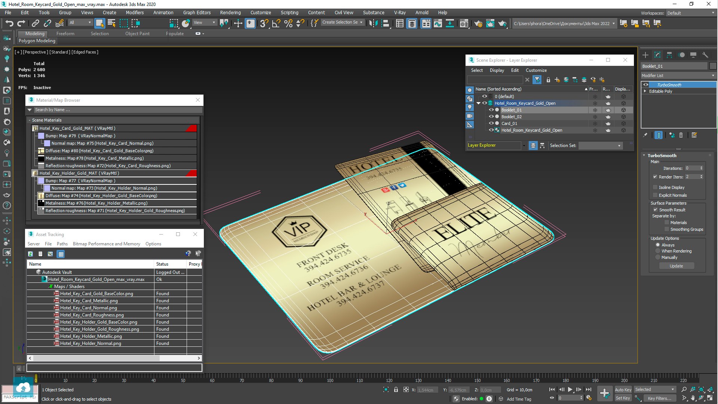Open the Rendering menu
This screenshot has height=404, width=718.
230,13
